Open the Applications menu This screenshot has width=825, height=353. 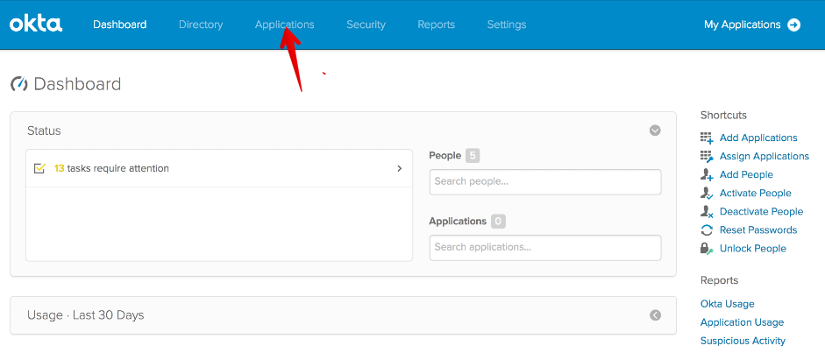(x=285, y=25)
